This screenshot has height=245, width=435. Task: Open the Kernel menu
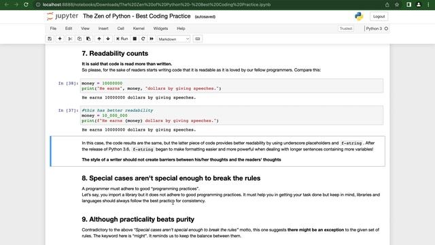point(139,29)
